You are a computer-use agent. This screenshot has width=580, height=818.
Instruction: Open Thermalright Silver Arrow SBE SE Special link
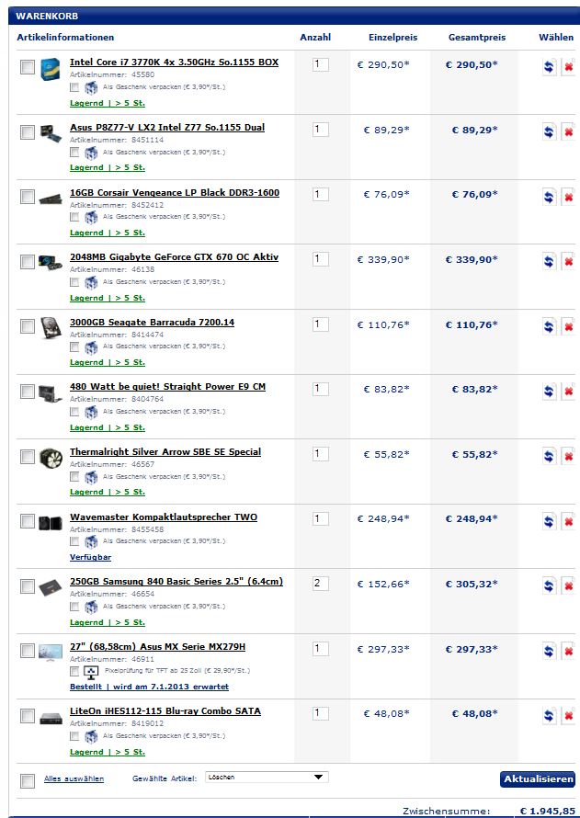click(165, 452)
